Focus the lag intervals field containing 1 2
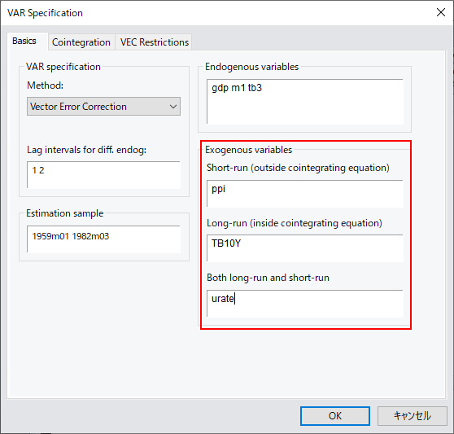The image size is (454, 434). point(103,175)
